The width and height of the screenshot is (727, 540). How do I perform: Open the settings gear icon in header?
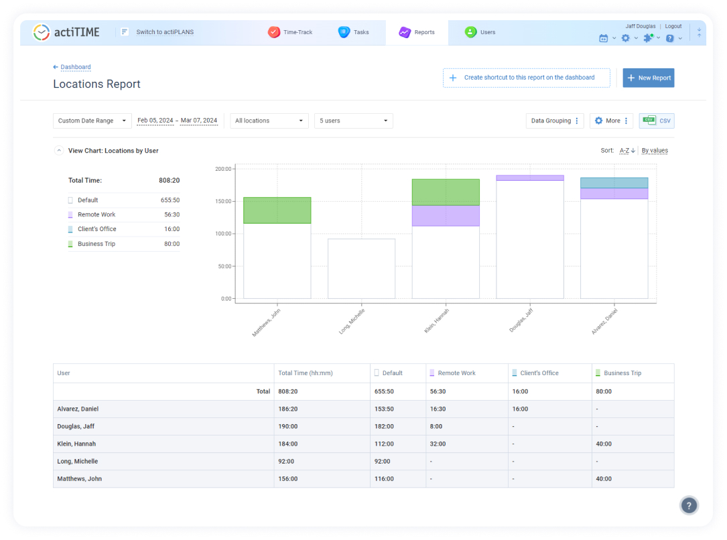tap(625, 38)
